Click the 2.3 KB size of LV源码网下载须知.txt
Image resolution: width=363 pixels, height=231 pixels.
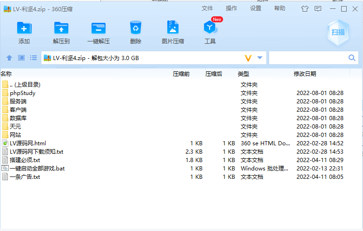[x=194, y=152]
